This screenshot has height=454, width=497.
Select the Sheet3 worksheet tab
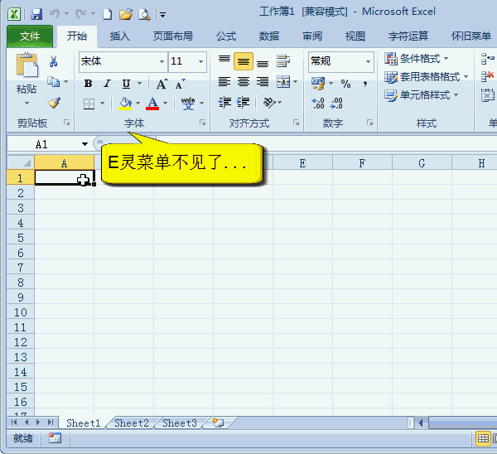pyautogui.click(x=180, y=423)
